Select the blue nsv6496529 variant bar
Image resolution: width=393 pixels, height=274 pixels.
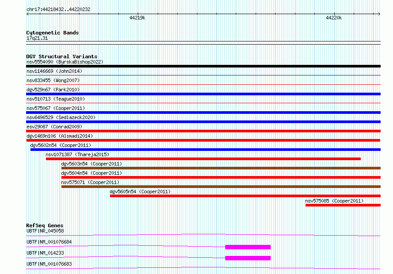[203, 122]
